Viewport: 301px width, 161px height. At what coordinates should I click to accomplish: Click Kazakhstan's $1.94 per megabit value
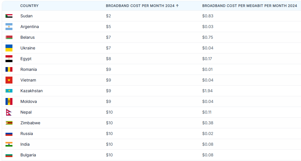(x=207, y=91)
